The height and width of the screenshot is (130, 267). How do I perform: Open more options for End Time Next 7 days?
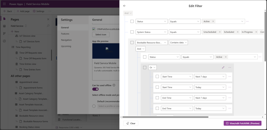tap(230, 98)
